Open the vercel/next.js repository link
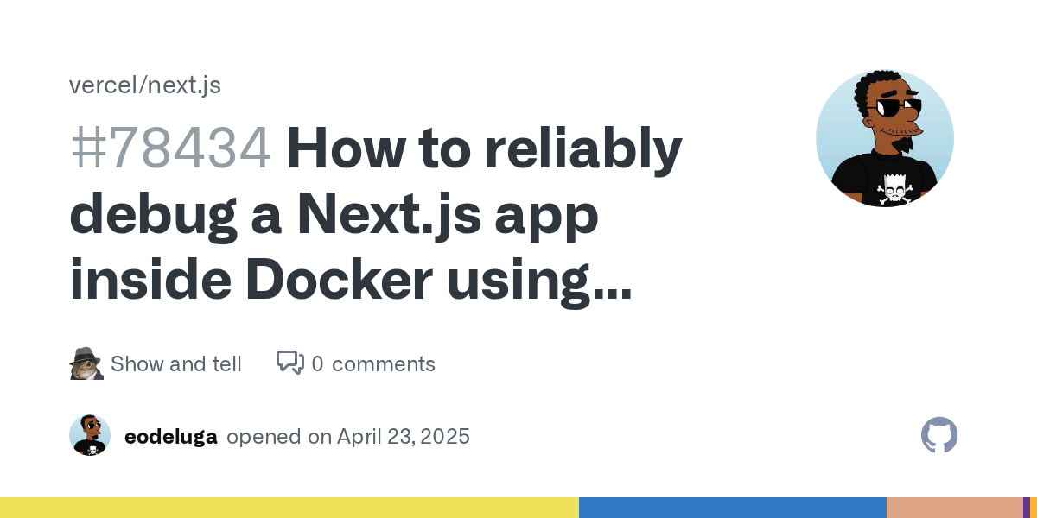1037x518 pixels. point(144,85)
